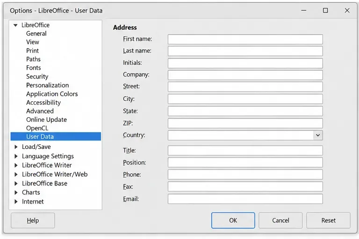Screen dimensions: 359x239
Task: Click the Street input field
Action: coord(245,87)
